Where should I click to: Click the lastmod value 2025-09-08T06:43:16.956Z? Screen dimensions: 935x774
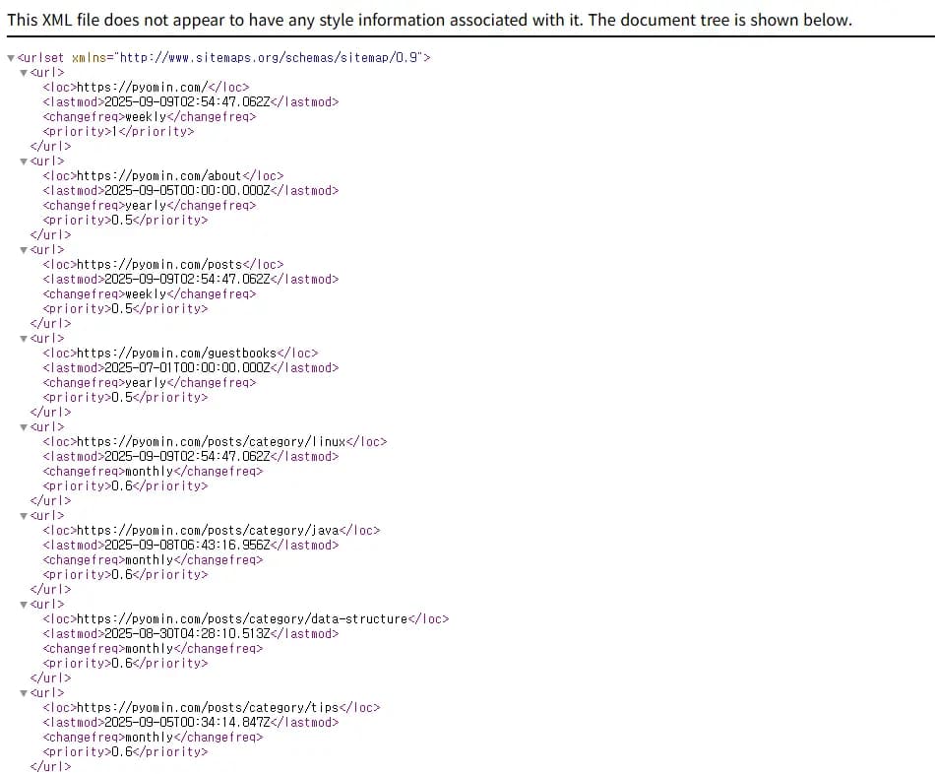point(187,546)
